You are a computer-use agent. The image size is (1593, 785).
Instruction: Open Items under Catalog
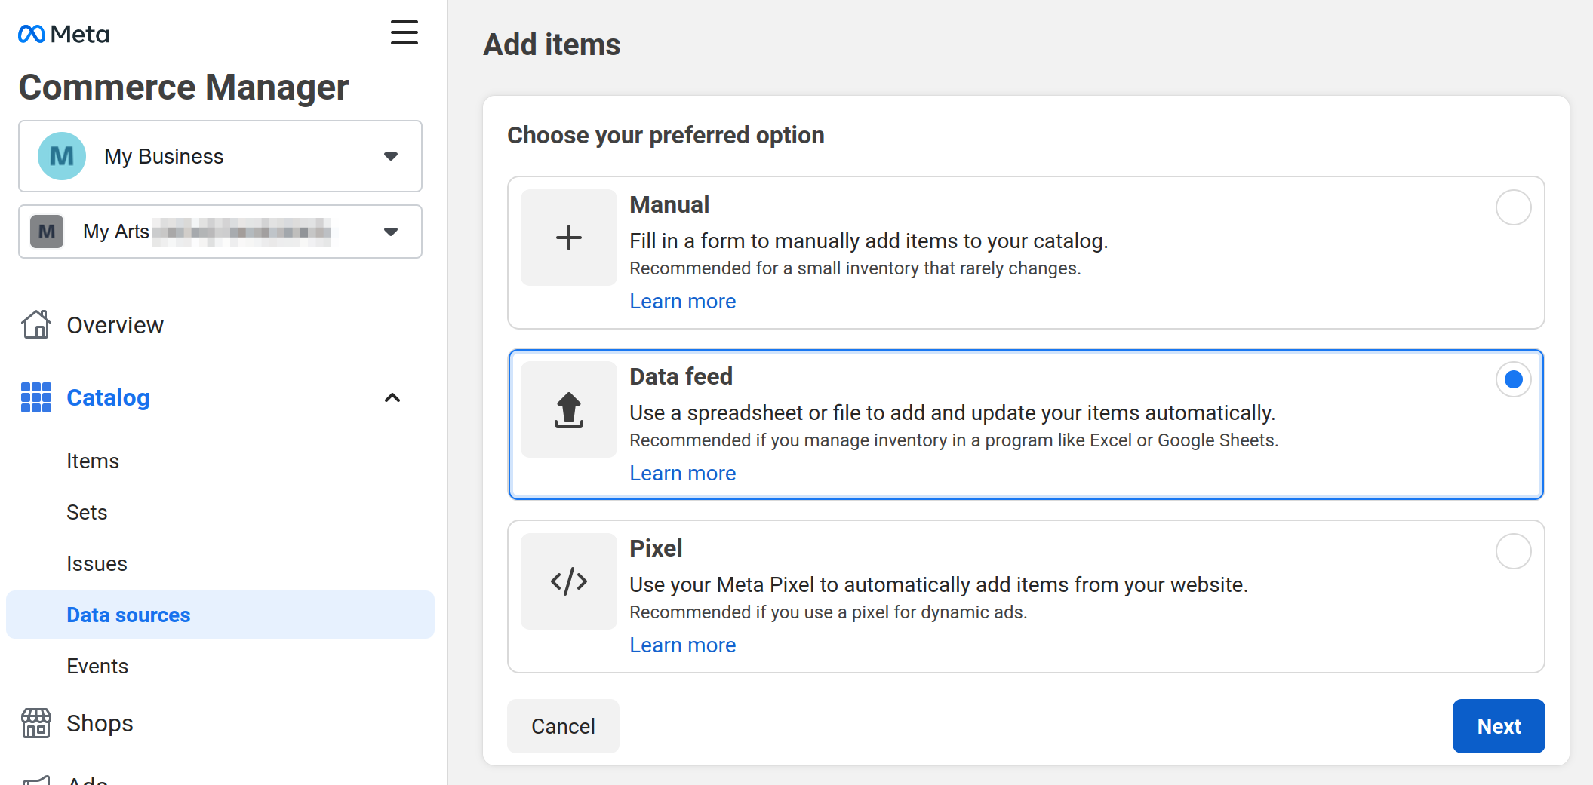93,461
